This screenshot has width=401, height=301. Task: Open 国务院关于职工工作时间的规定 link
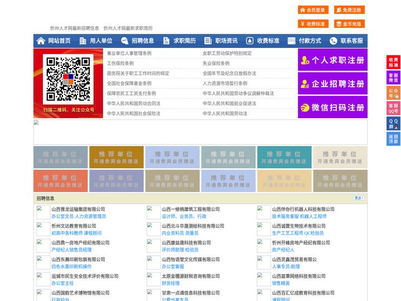pos(138,73)
